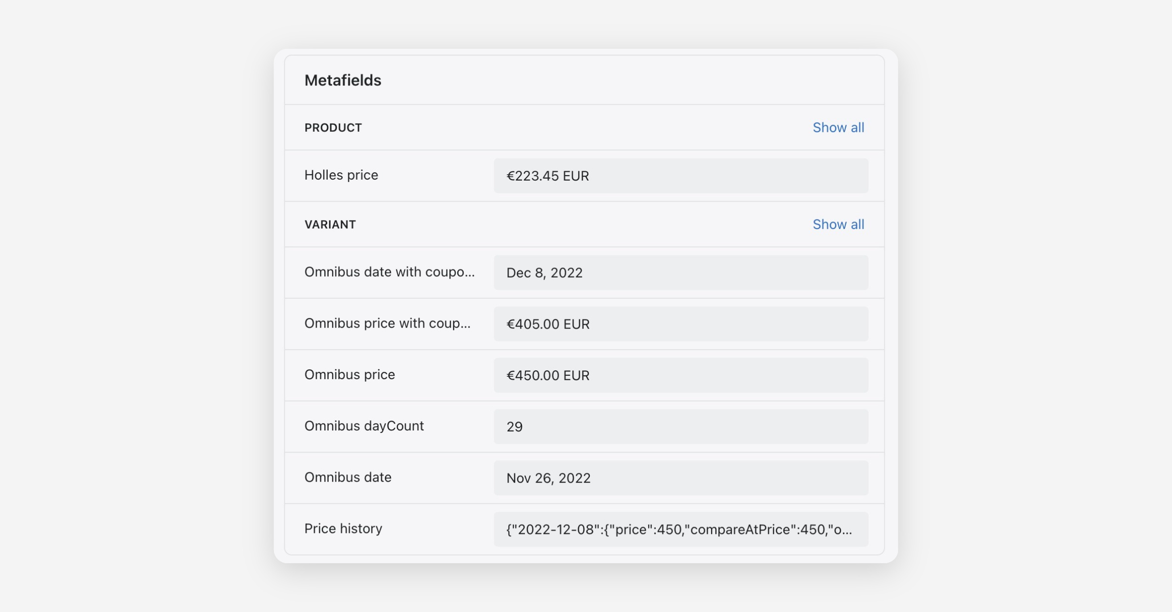Screen dimensions: 1172x612
Task: Click the truncated Omnibus price with coupon label
Action: (x=387, y=323)
